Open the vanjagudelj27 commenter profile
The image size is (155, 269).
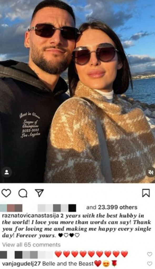click(21, 263)
